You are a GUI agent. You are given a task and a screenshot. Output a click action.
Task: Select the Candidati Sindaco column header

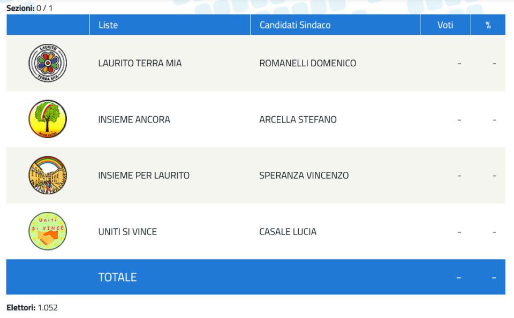(x=295, y=25)
